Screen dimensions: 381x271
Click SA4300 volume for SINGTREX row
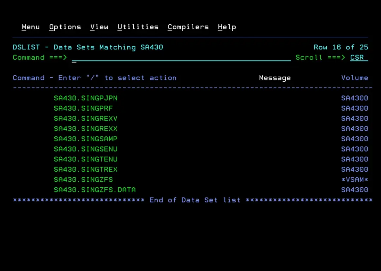(x=355, y=170)
